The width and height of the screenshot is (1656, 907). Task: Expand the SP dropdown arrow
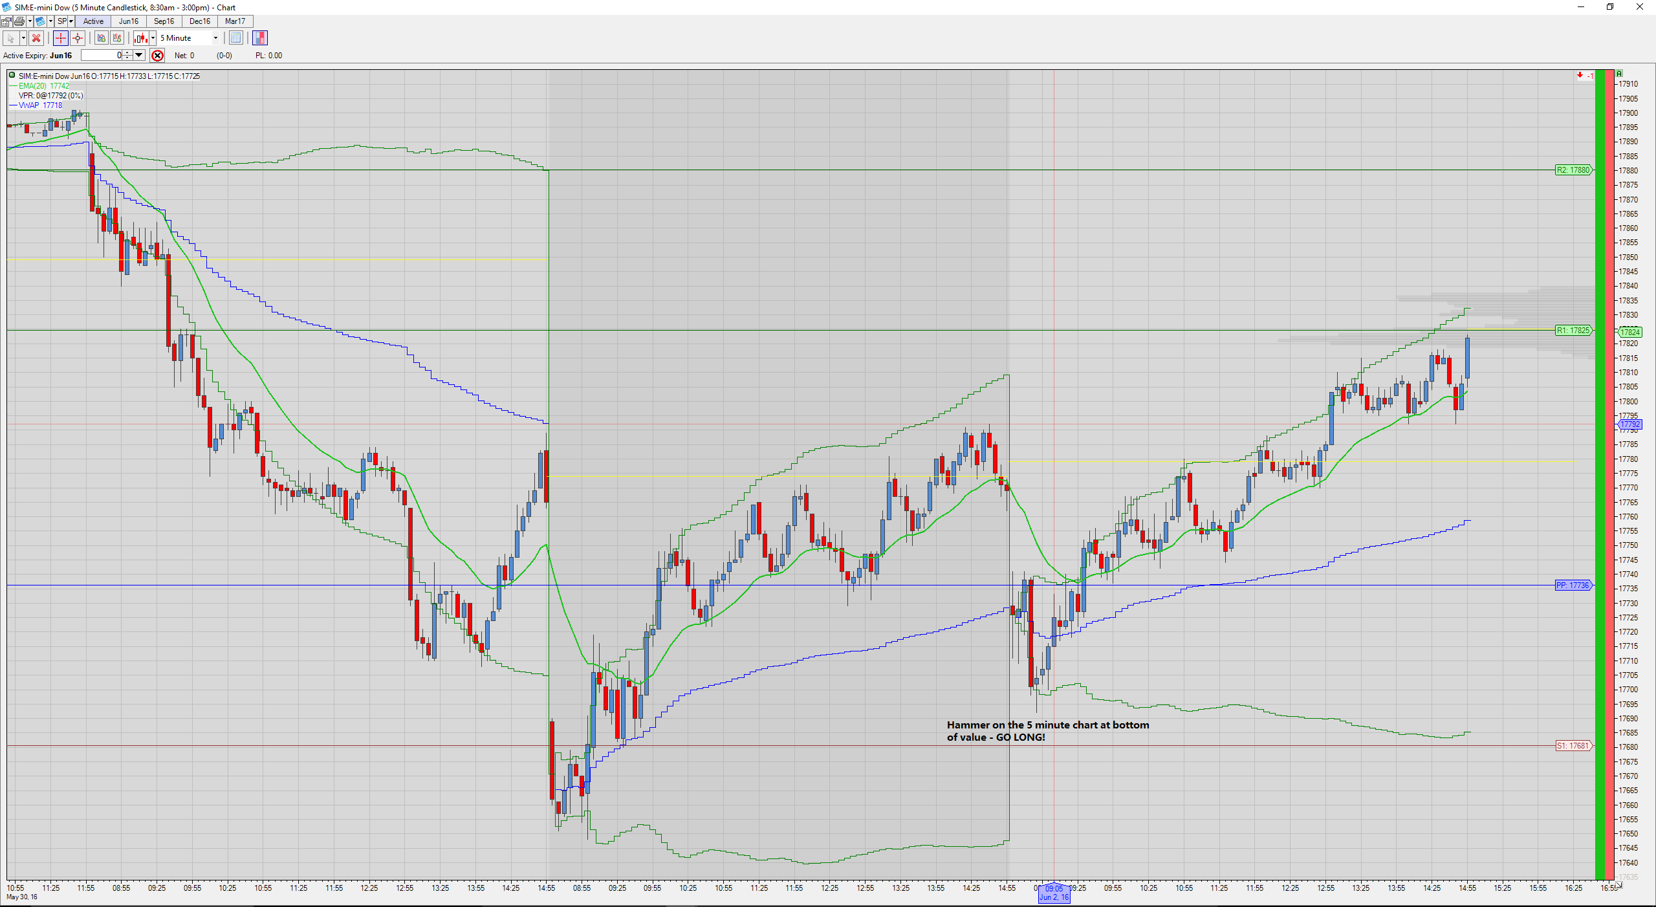(x=71, y=21)
